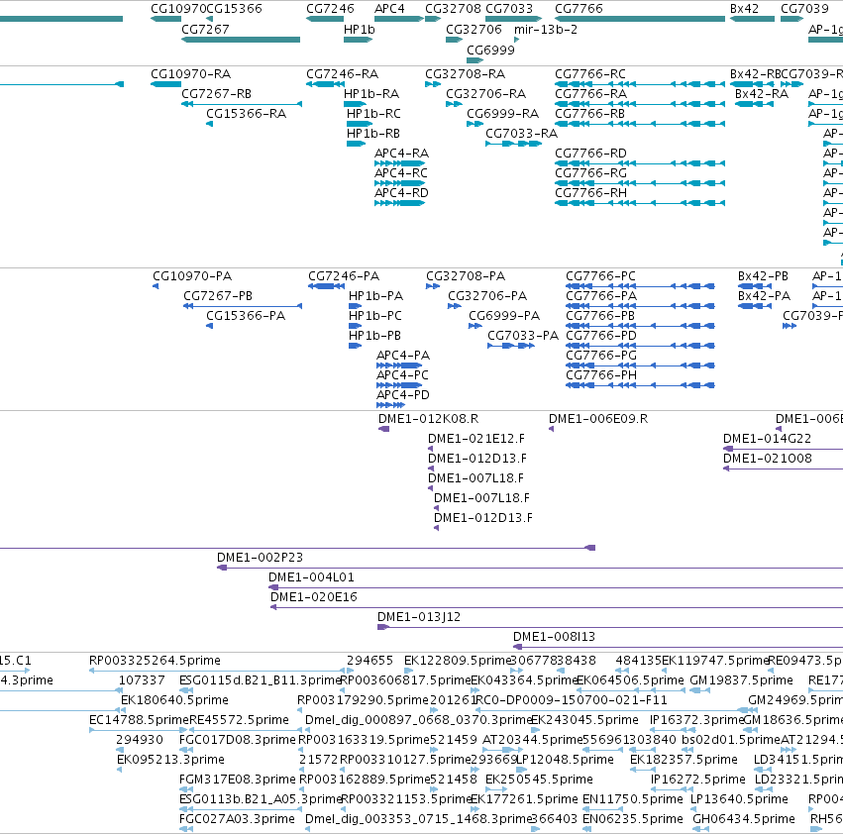Select protein CG7766-PH

640,385
